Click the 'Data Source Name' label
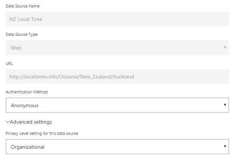The width and height of the screenshot is (234, 158). pos(22,6)
